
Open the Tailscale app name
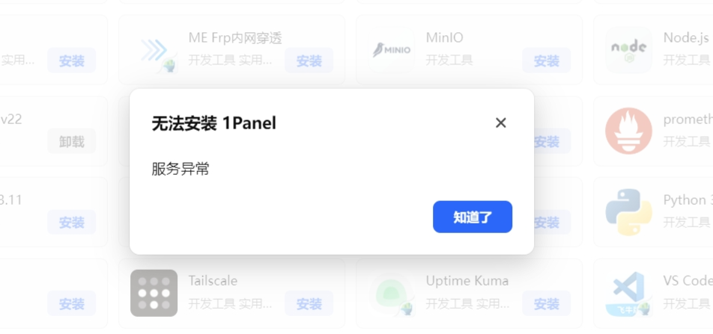point(213,281)
